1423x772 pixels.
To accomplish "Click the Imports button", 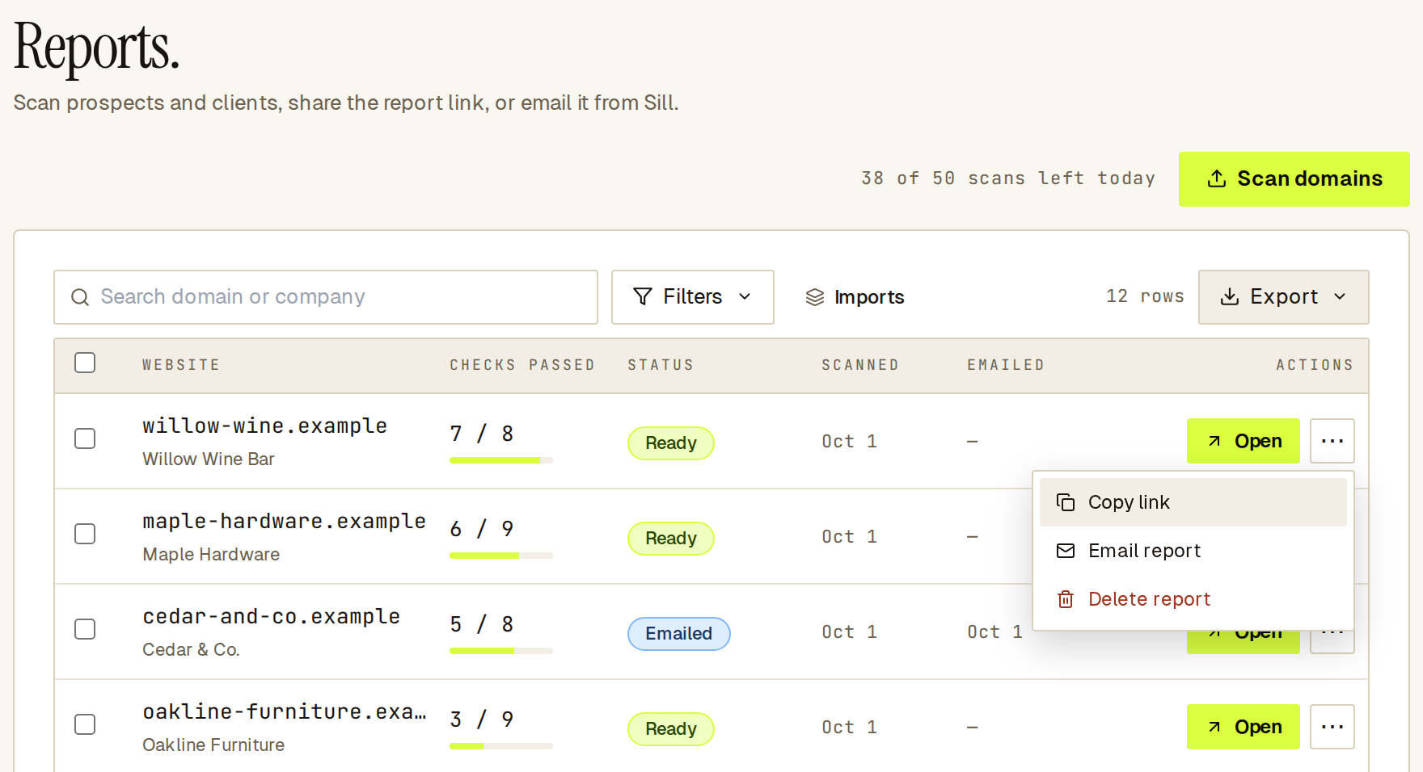I will pyautogui.click(x=855, y=297).
